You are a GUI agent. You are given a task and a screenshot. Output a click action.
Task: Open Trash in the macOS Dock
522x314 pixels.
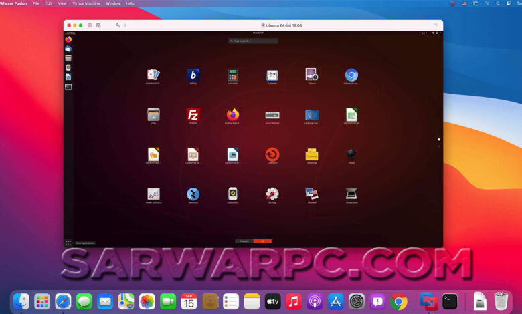pyautogui.click(x=501, y=301)
